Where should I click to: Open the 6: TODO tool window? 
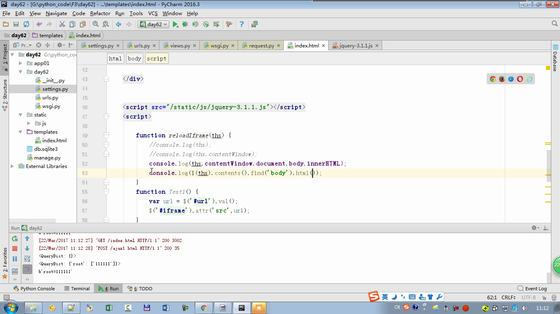point(140,289)
